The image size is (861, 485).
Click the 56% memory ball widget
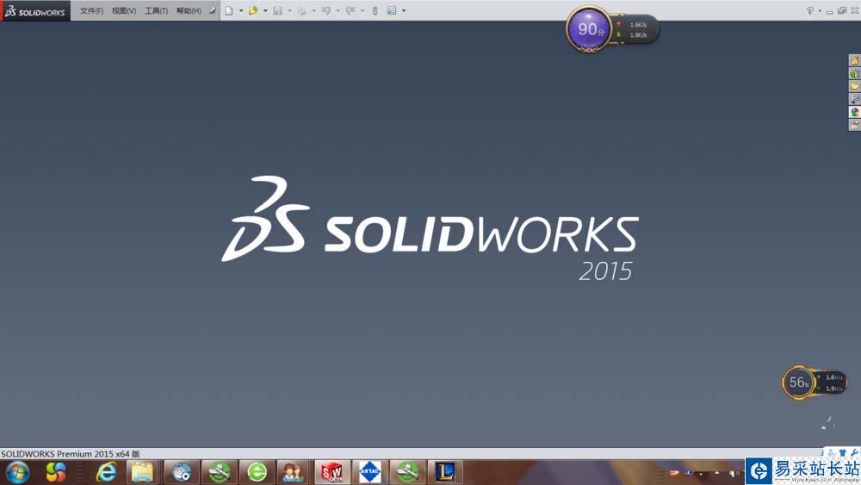(798, 382)
